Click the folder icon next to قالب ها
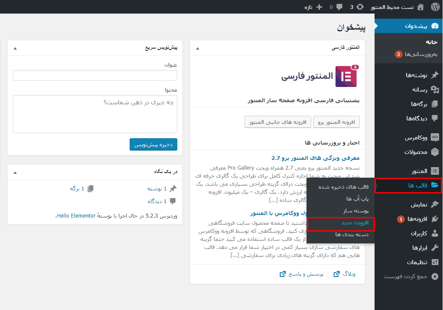The image size is (443, 310). 435,185
